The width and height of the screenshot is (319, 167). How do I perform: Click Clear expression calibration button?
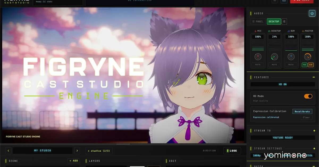coord(307,117)
